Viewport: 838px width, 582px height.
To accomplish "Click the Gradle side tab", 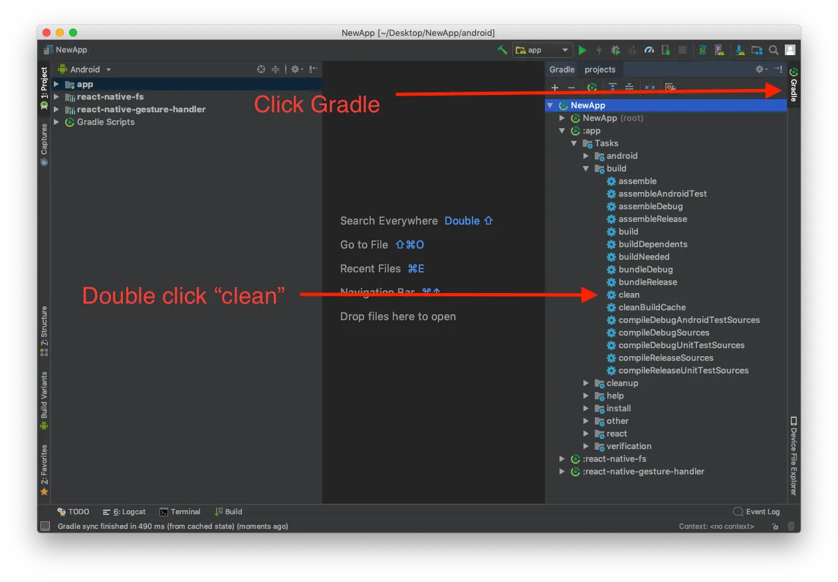I will [x=793, y=84].
